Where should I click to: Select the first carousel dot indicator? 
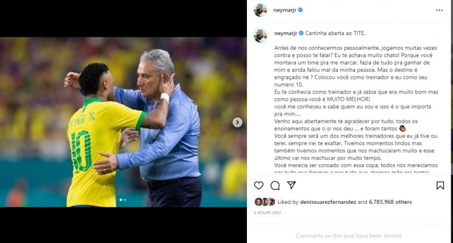pos(121,199)
